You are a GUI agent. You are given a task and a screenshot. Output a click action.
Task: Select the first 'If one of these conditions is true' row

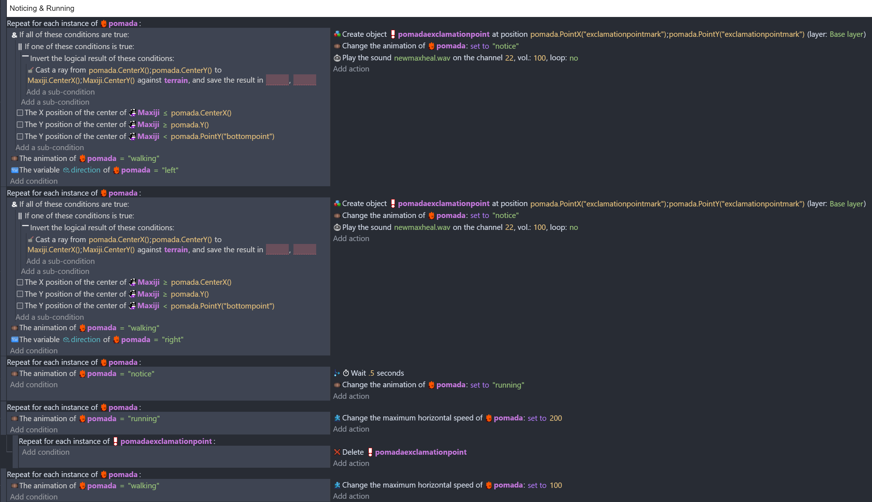[x=79, y=47]
